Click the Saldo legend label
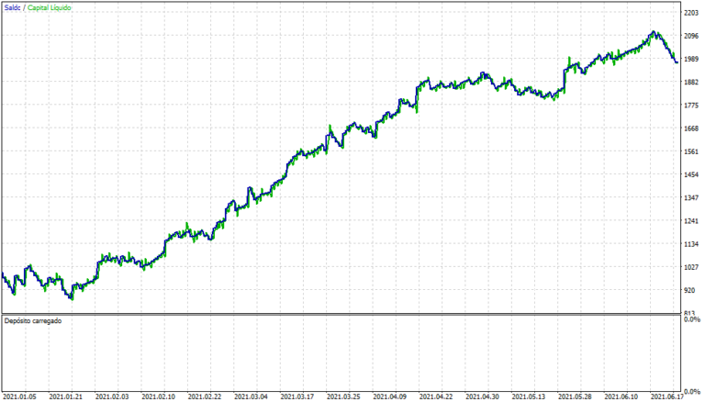 [12, 7]
